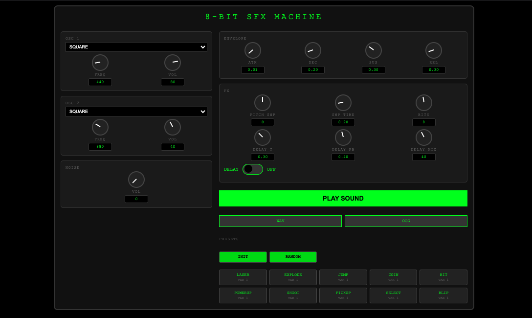Screen dimensions: 532x318
Task: Click the REL envelope knob
Action: 434,50
